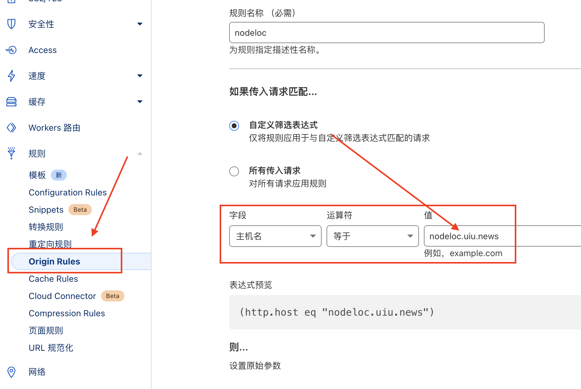Image resolution: width=581 pixels, height=389 pixels.
Task: Click the 为规则指定描述性名称 helper text
Action: click(x=276, y=50)
